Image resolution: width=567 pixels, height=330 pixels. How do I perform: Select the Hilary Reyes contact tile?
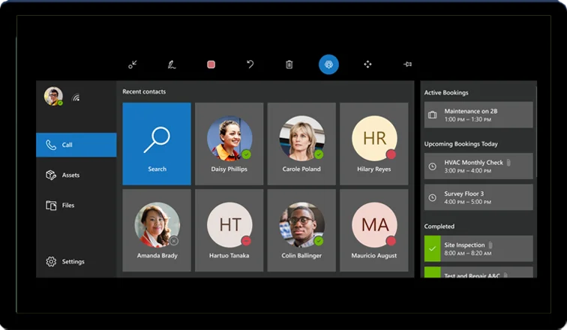tap(374, 144)
